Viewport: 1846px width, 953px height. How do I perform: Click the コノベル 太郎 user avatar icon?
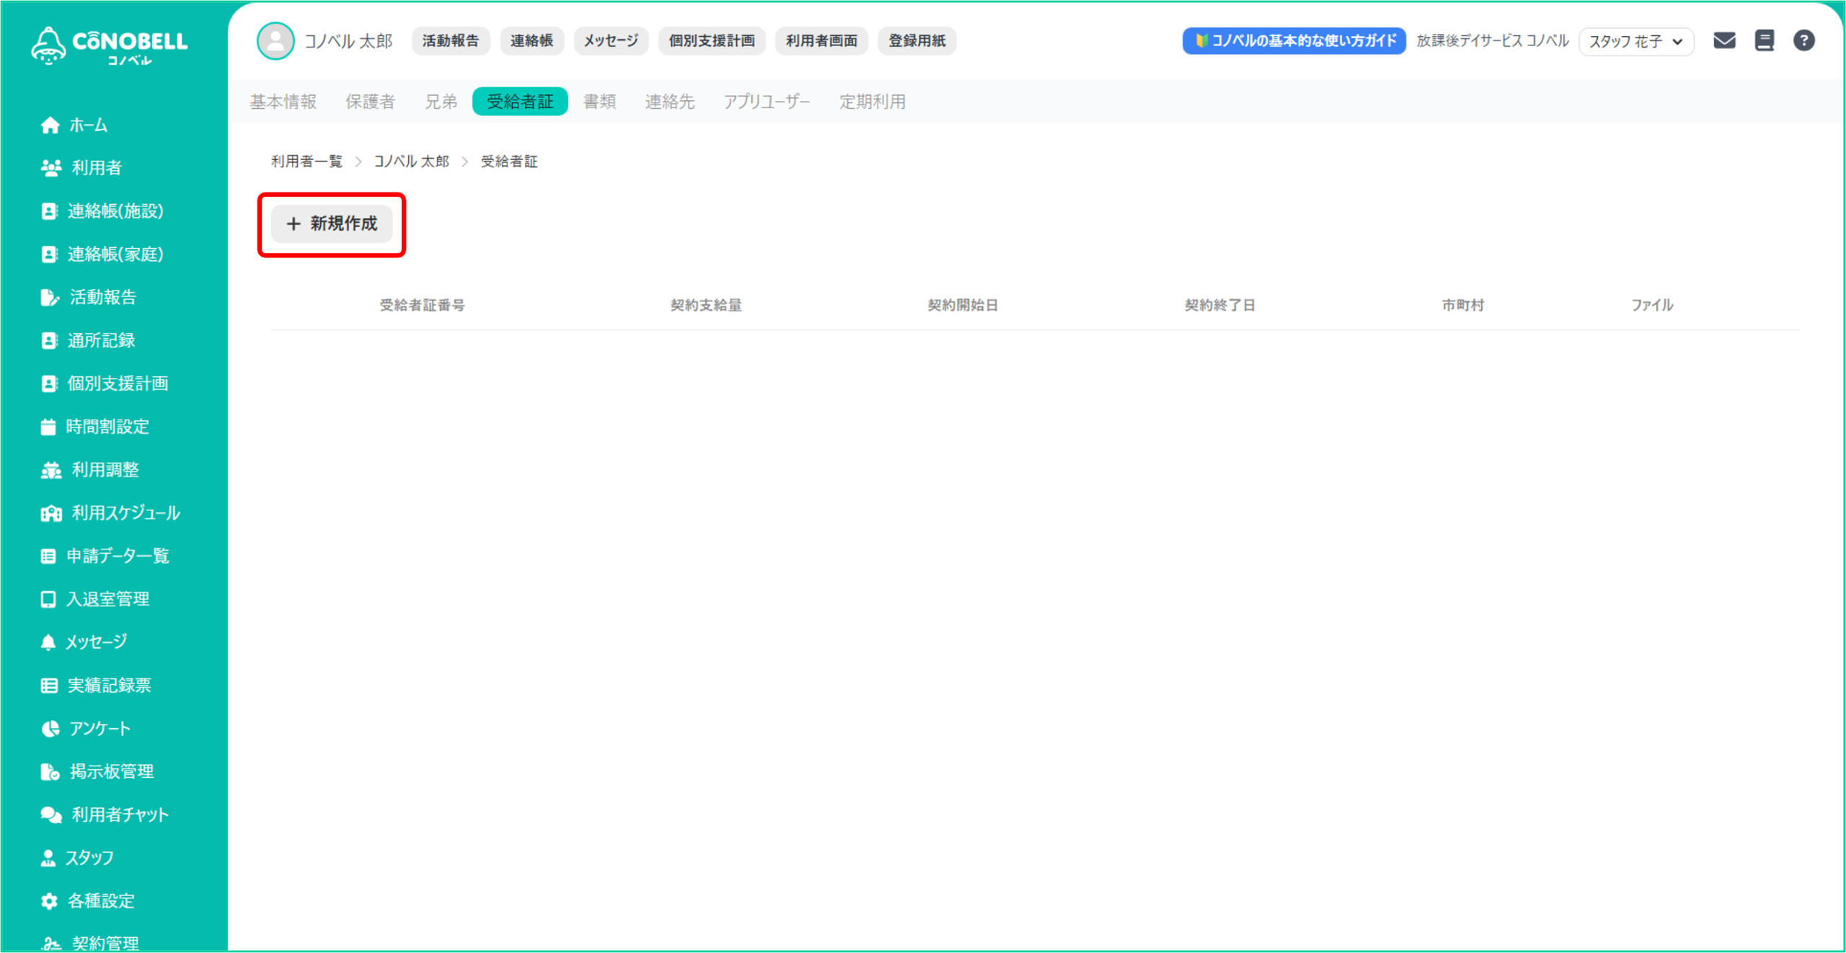275,41
